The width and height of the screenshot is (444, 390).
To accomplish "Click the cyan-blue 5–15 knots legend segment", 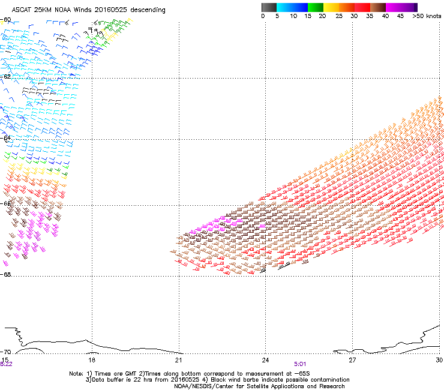I will [292, 7].
